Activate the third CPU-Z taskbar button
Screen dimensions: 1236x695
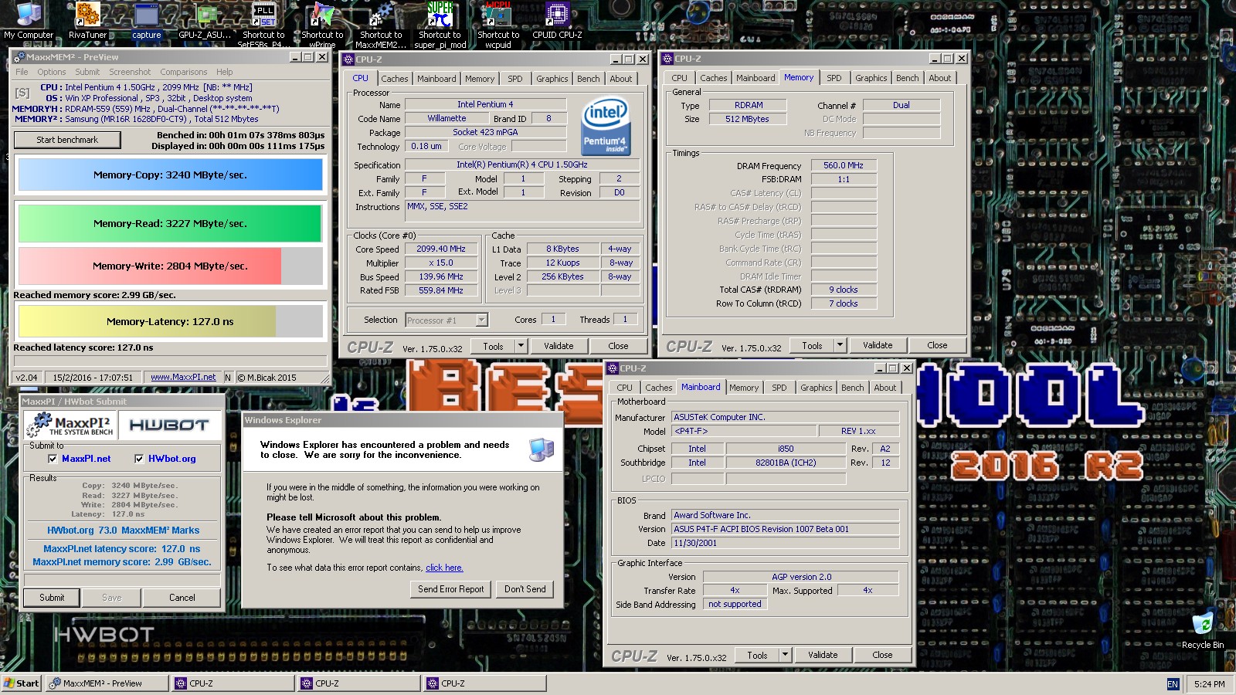[x=484, y=683]
